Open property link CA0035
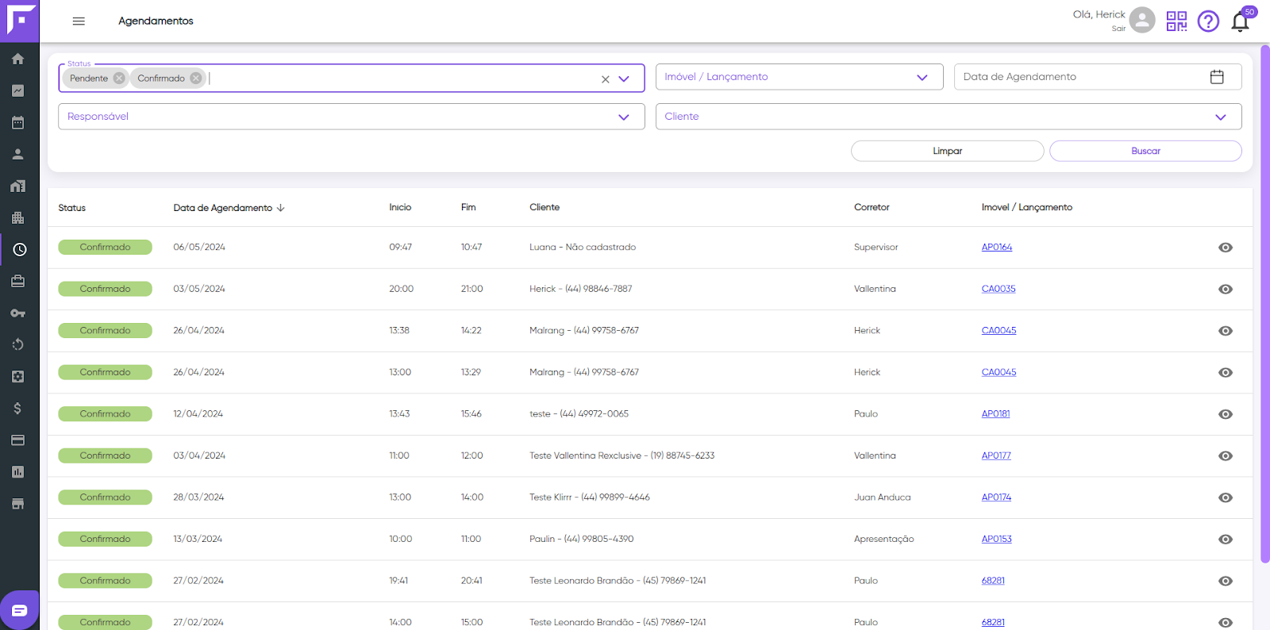The image size is (1270, 630). [x=999, y=289]
